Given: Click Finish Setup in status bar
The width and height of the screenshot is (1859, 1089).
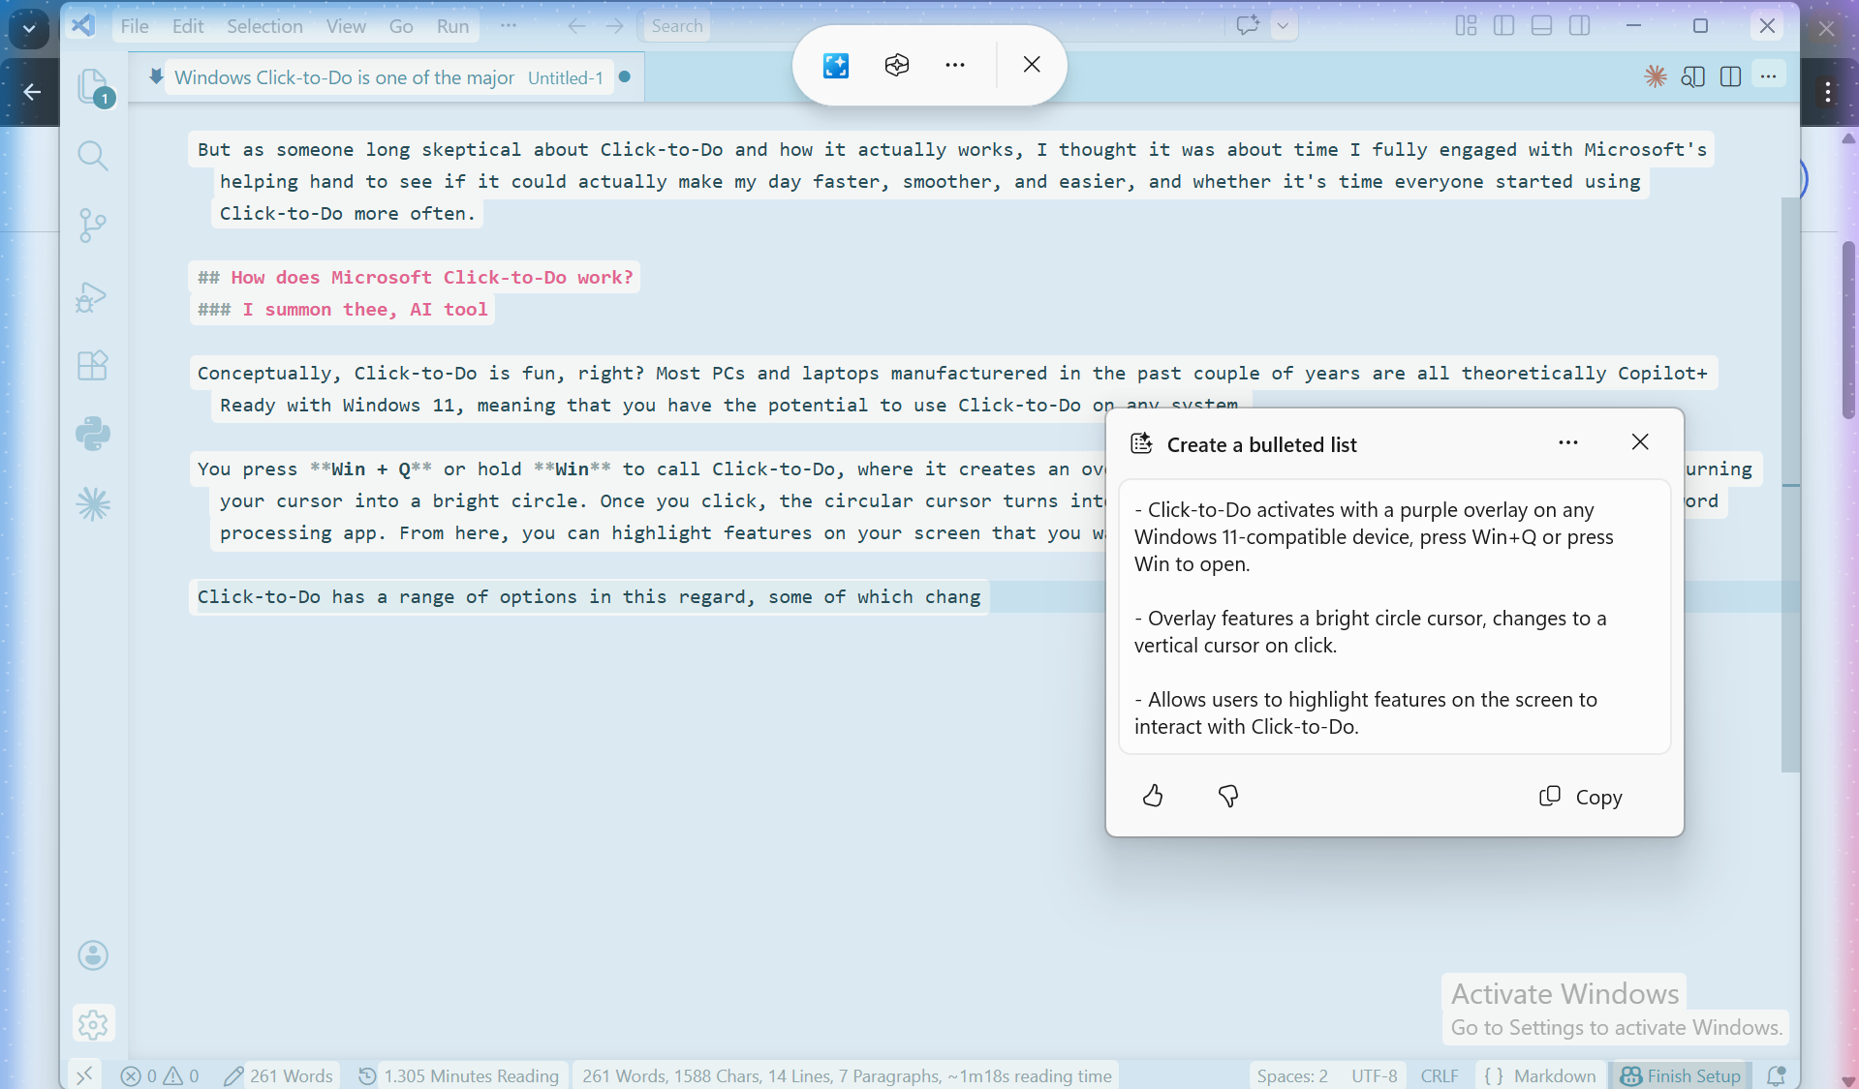Looking at the screenshot, I should (1681, 1075).
